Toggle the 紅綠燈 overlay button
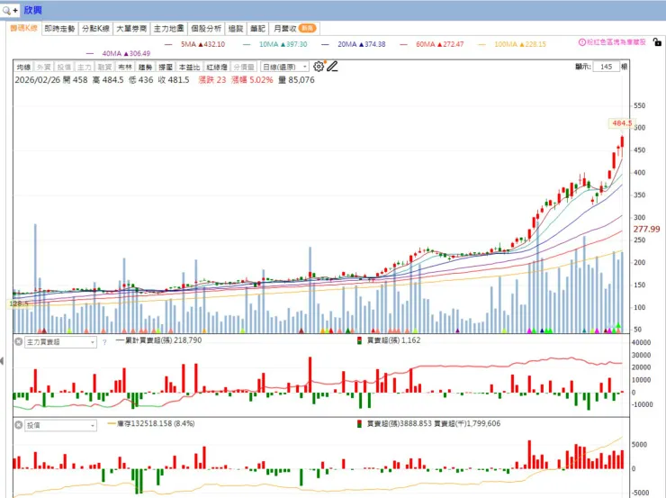Screen dimensions: 666x498 point(217,68)
